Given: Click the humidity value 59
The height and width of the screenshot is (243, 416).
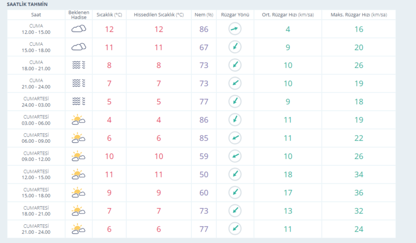Looking at the screenshot, I should point(203,156).
